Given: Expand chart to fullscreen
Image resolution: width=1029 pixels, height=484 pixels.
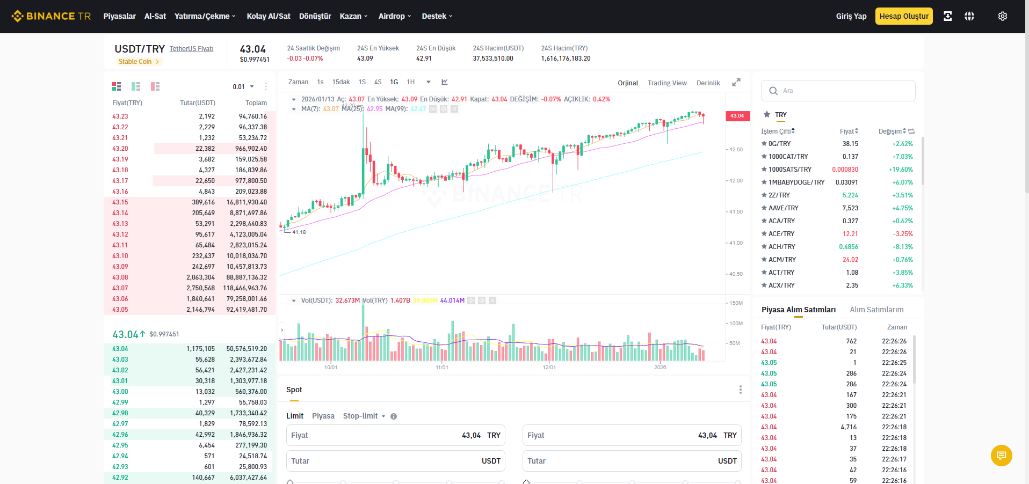Looking at the screenshot, I should (x=736, y=82).
